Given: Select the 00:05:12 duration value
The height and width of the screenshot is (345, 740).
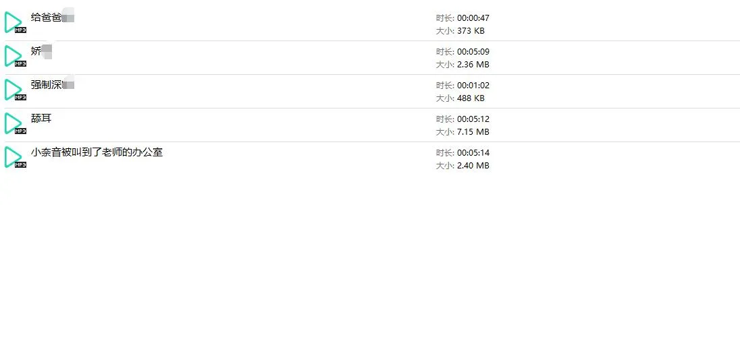Looking at the screenshot, I should [x=473, y=119].
